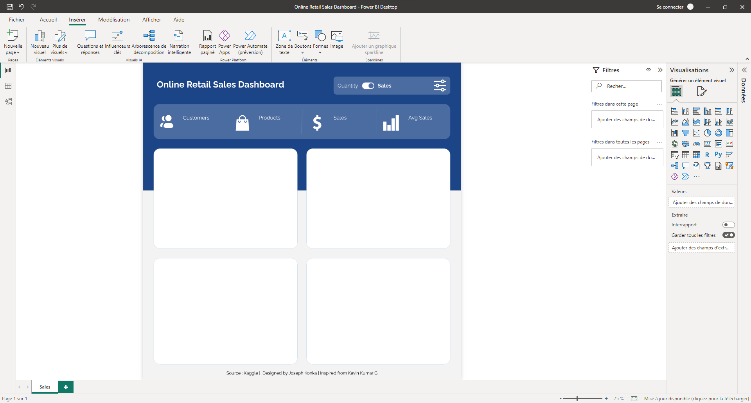Insert Questions et réponses visual
Image resolution: width=751 pixels, height=403 pixels.
click(x=90, y=43)
